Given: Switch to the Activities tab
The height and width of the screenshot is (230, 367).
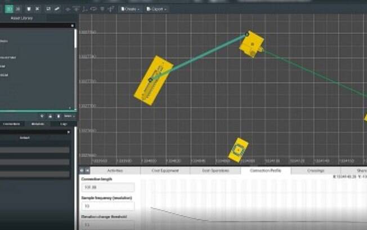Looking at the screenshot, I should tap(115, 171).
